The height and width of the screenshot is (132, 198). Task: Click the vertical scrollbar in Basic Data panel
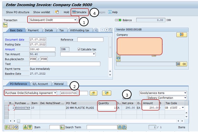110,47
